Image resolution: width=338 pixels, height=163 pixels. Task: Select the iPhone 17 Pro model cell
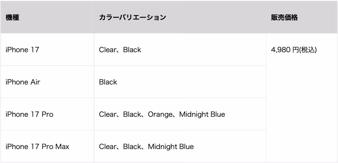(29, 115)
